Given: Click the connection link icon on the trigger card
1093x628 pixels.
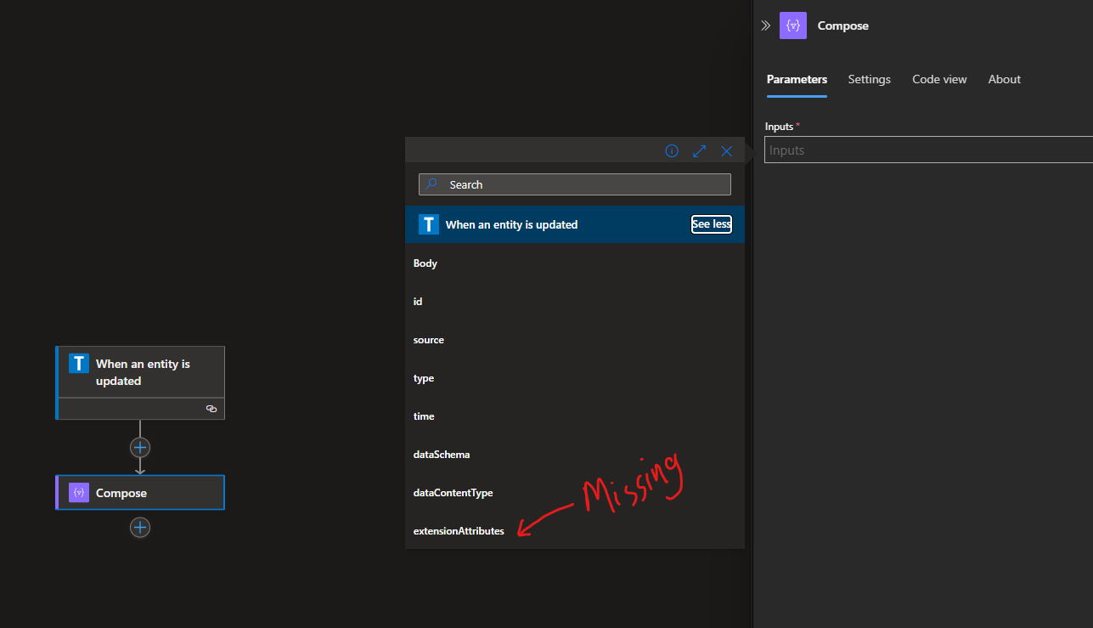Looking at the screenshot, I should pyautogui.click(x=211, y=409).
